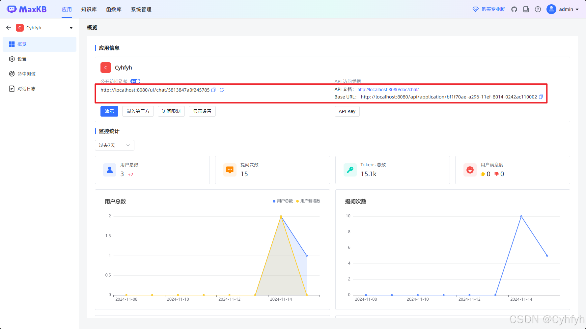Click the +2 new users value
This screenshot has width=586, height=329.
pyautogui.click(x=130, y=175)
